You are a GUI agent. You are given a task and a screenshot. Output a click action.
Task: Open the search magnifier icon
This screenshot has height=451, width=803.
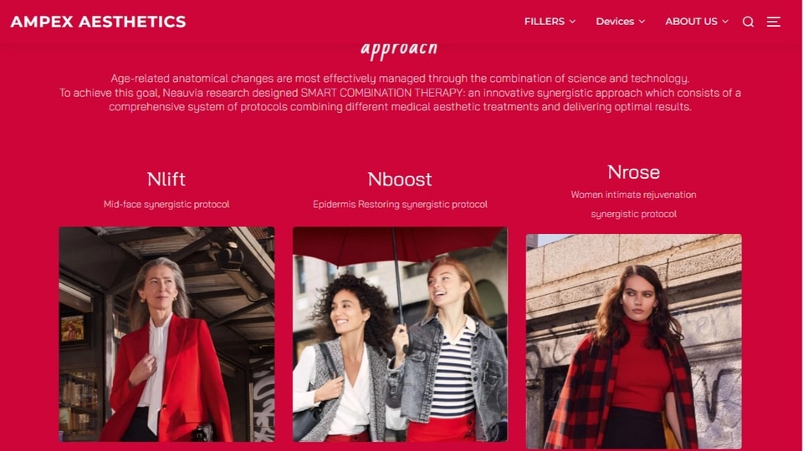click(x=748, y=22)
